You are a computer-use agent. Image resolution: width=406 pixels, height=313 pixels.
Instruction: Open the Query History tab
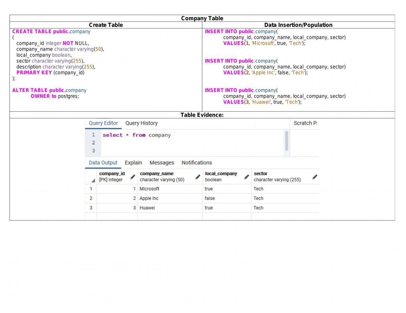pyautogui.click(x=141, y=123)
